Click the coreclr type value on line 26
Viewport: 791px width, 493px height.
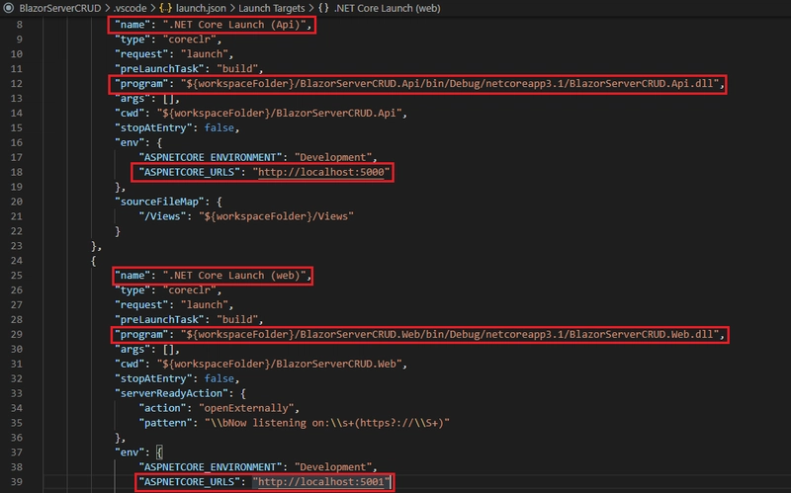[189, 290]
